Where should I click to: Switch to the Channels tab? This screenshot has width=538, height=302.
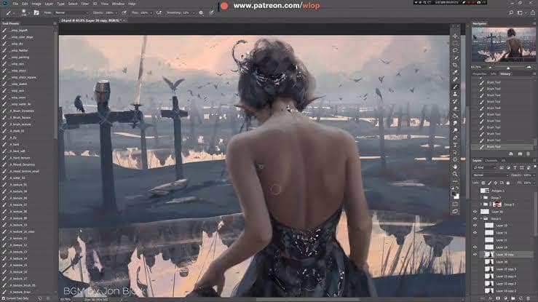tap(491, 160)
